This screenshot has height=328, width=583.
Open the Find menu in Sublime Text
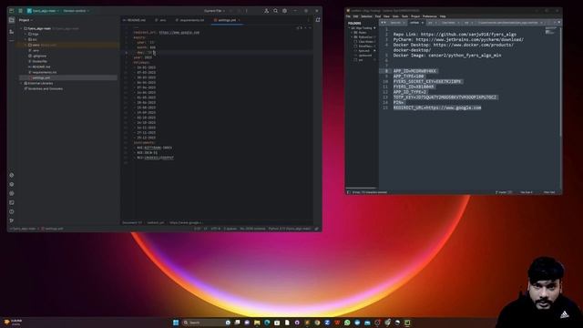(x=378, y=16)
